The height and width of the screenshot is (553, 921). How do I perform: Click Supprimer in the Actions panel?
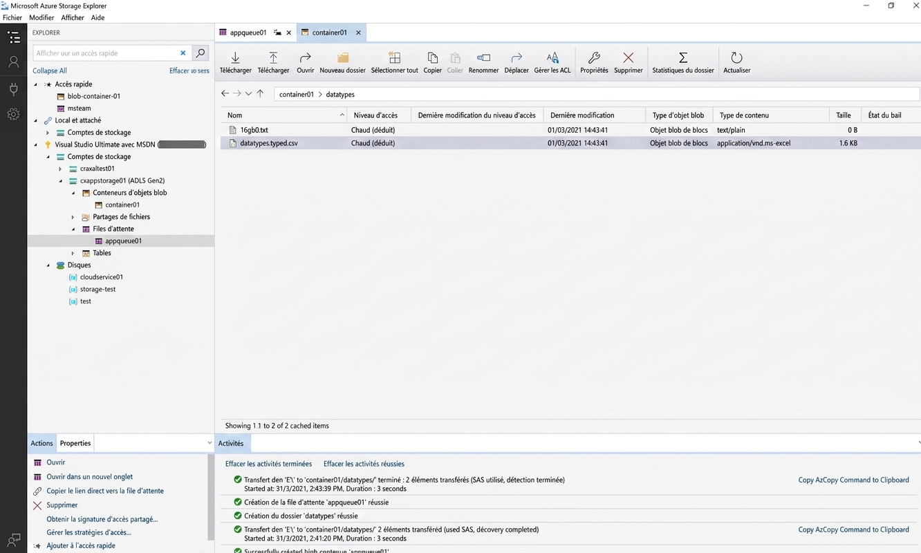click(62, 505)
